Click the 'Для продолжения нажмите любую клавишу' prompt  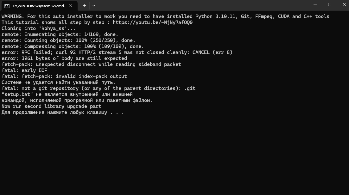click(x=62, y=112)
